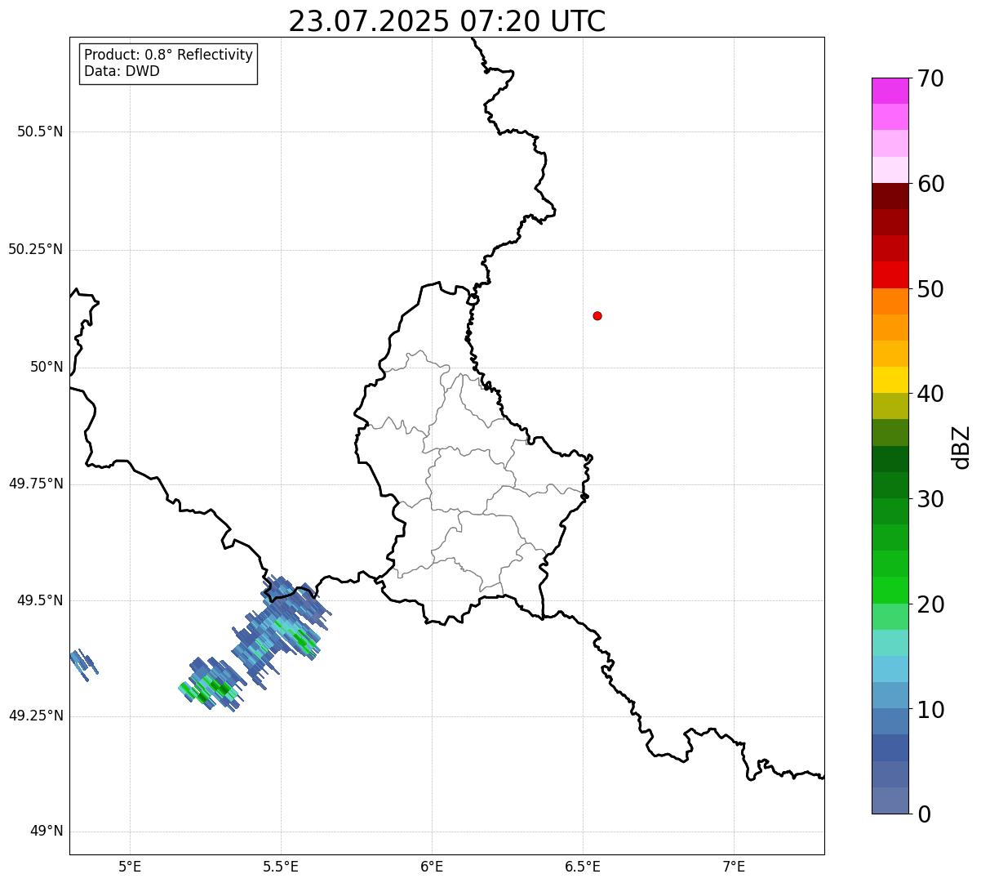The height and width of the screenshot is (883, 981).
Task: Click the green-core radar echo near 49.3°N 5.3°E
Action: (212, 685)
